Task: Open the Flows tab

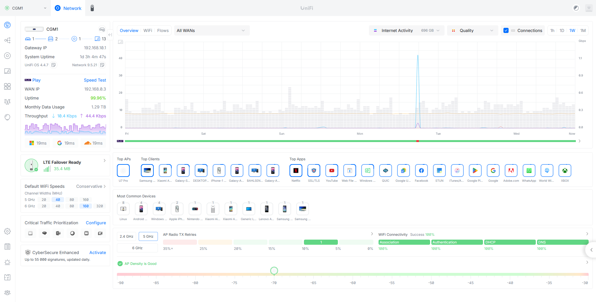Action: [x=163, y=30]
